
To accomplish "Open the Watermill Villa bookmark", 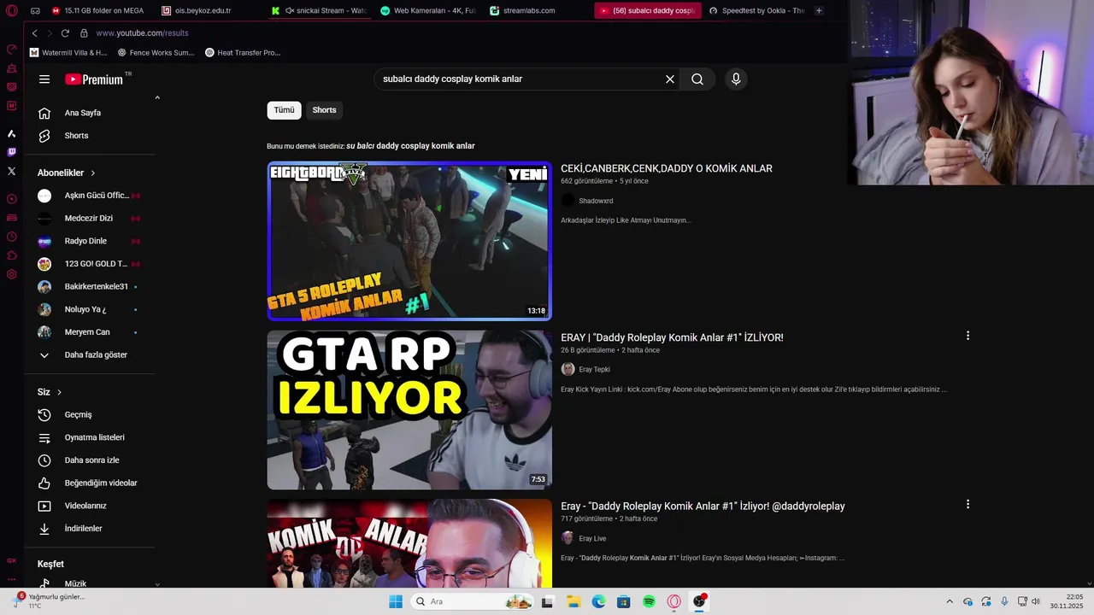I will pos(68,53).
